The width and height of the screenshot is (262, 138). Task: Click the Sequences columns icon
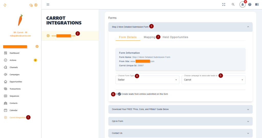coord(6,96)
